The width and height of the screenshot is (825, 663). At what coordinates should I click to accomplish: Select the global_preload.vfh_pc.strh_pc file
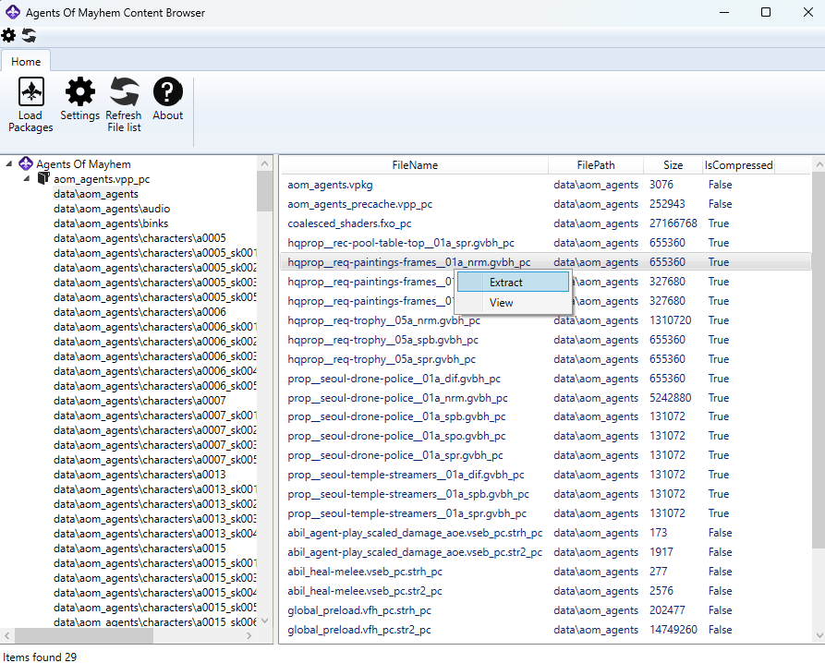(546, 610)
